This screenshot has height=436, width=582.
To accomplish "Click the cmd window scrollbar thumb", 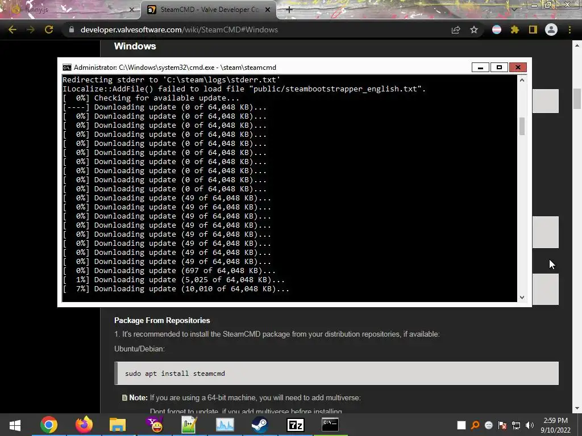I will [522, 127].
